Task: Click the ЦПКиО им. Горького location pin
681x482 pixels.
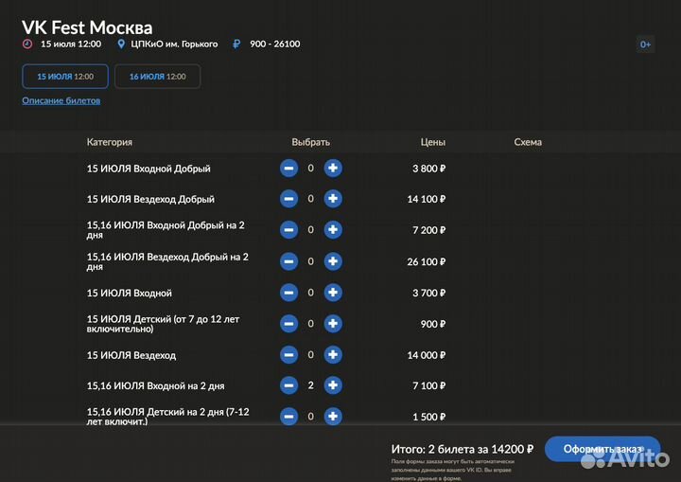Action: point(121,44)
